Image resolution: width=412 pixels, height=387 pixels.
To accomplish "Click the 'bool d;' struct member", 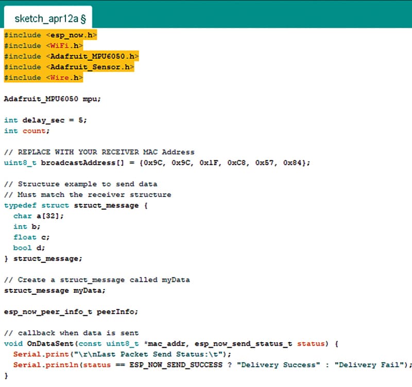I will click(x=29, y=248).
